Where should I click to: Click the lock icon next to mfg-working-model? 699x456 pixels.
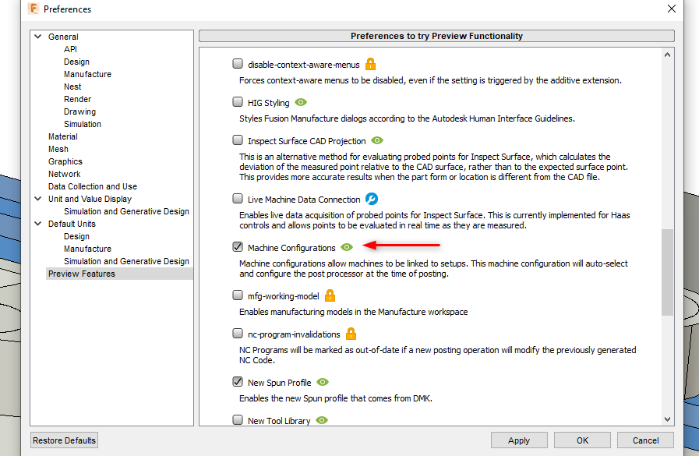click(330, 295)
